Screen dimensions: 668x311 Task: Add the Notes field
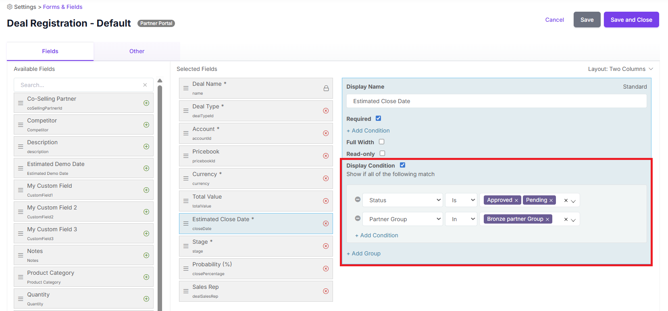click(x=146, y=255)
